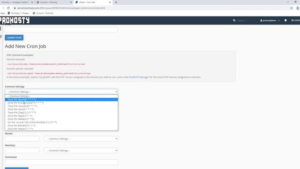300x169 pixels.
Task: Select Once Per Year option
Action: coord(61,129)
